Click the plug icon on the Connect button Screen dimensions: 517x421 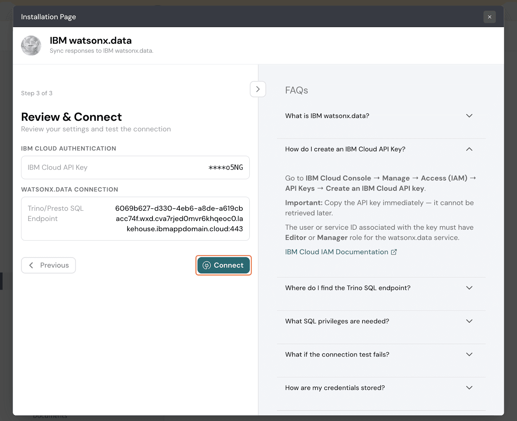(206, 266)
